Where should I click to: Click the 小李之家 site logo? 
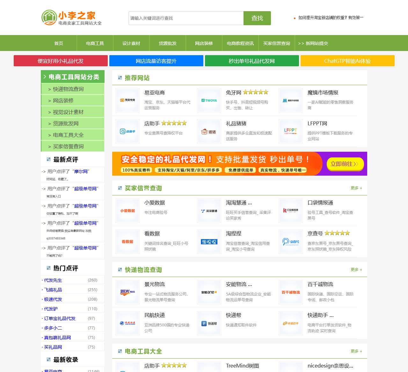[x=72, y=18]
